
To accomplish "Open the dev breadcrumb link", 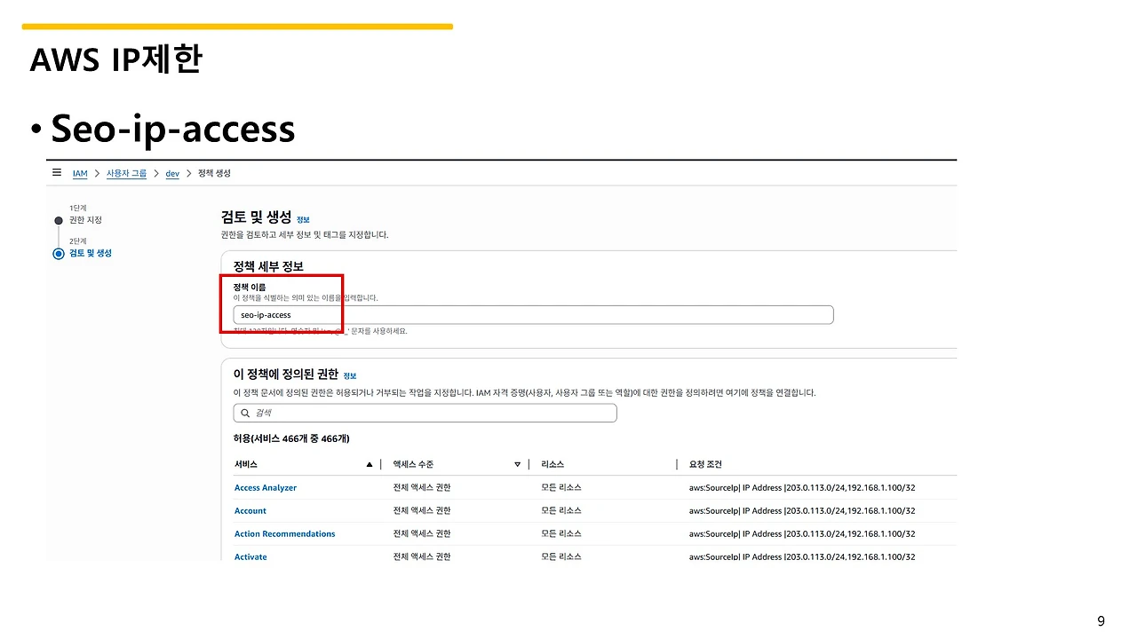I will (x=172, y=174).
